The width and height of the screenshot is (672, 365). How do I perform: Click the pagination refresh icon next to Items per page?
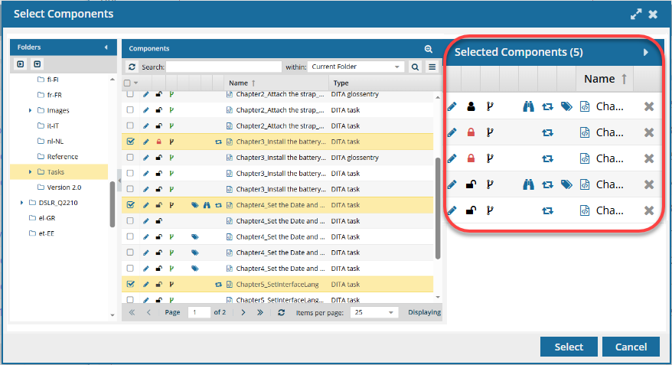(282, 312)
